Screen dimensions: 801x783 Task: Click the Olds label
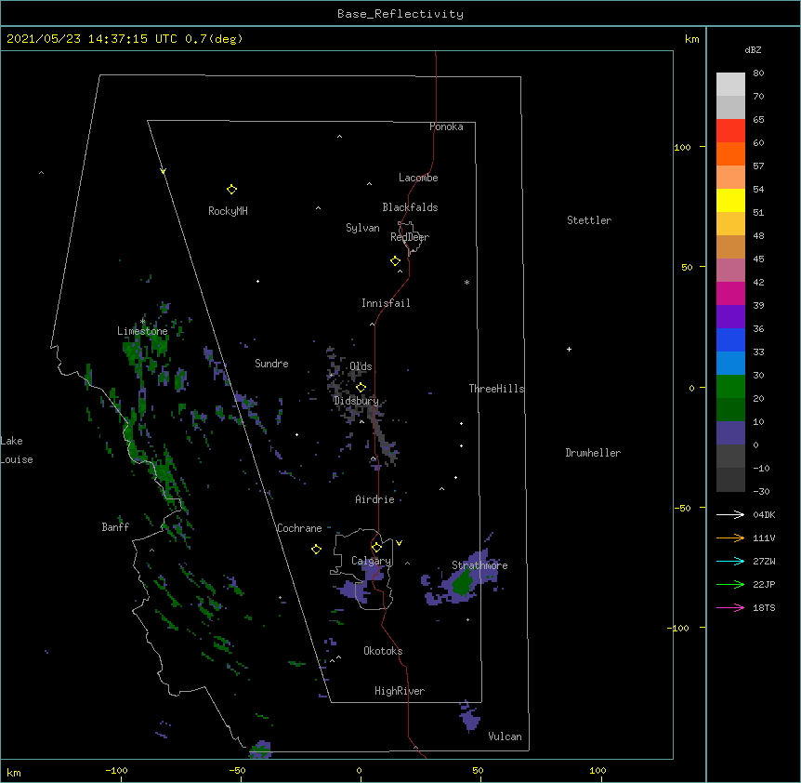tap(361, 366)
